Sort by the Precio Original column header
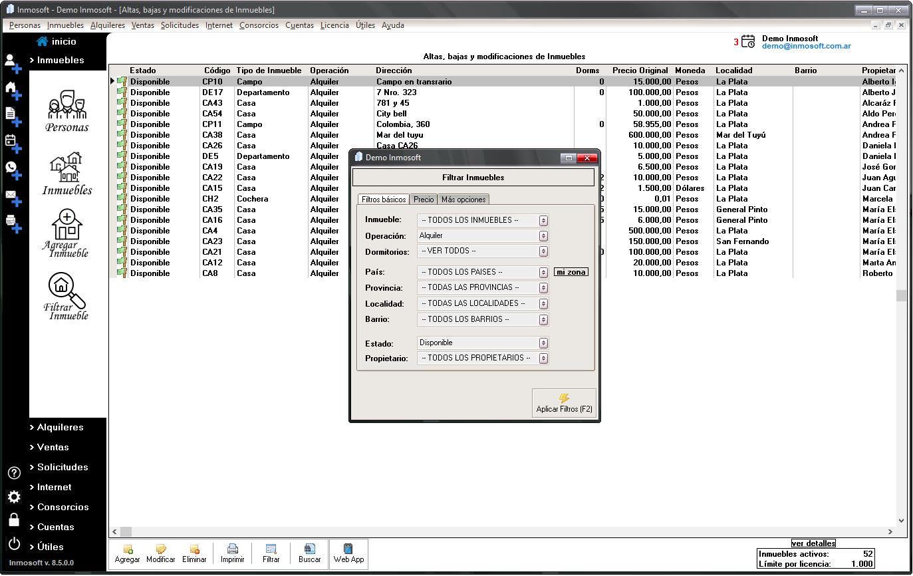This screenshot has width=913, height=576. tap(640, 71)
